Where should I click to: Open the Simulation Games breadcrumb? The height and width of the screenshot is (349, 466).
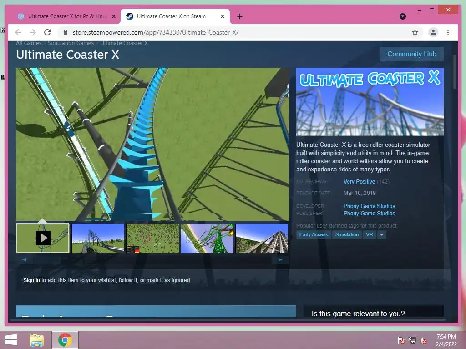pyautogui.click(x=71, y=43)
